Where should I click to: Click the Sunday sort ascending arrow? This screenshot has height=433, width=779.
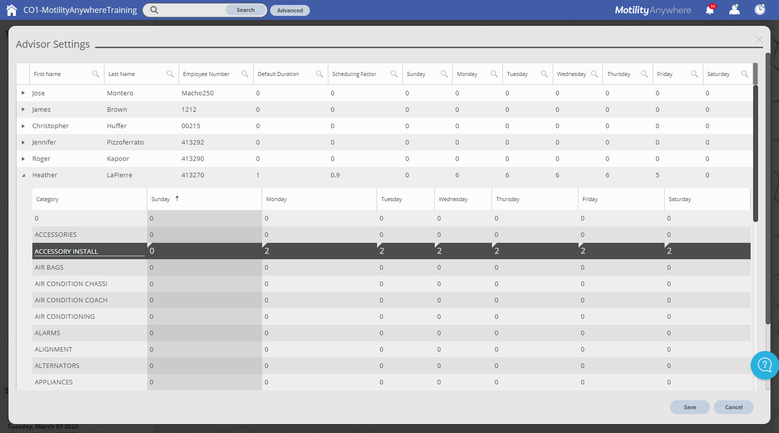177,199
